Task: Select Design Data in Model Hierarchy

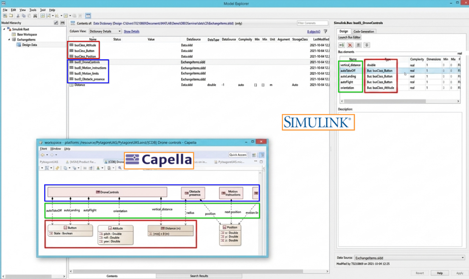Action: (29, 45)
